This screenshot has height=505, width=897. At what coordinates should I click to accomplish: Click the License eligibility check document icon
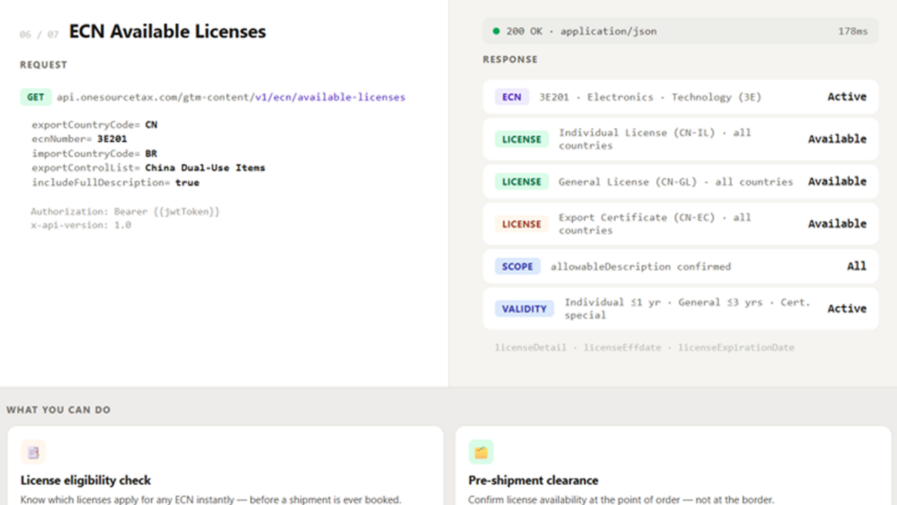[33, 452]
